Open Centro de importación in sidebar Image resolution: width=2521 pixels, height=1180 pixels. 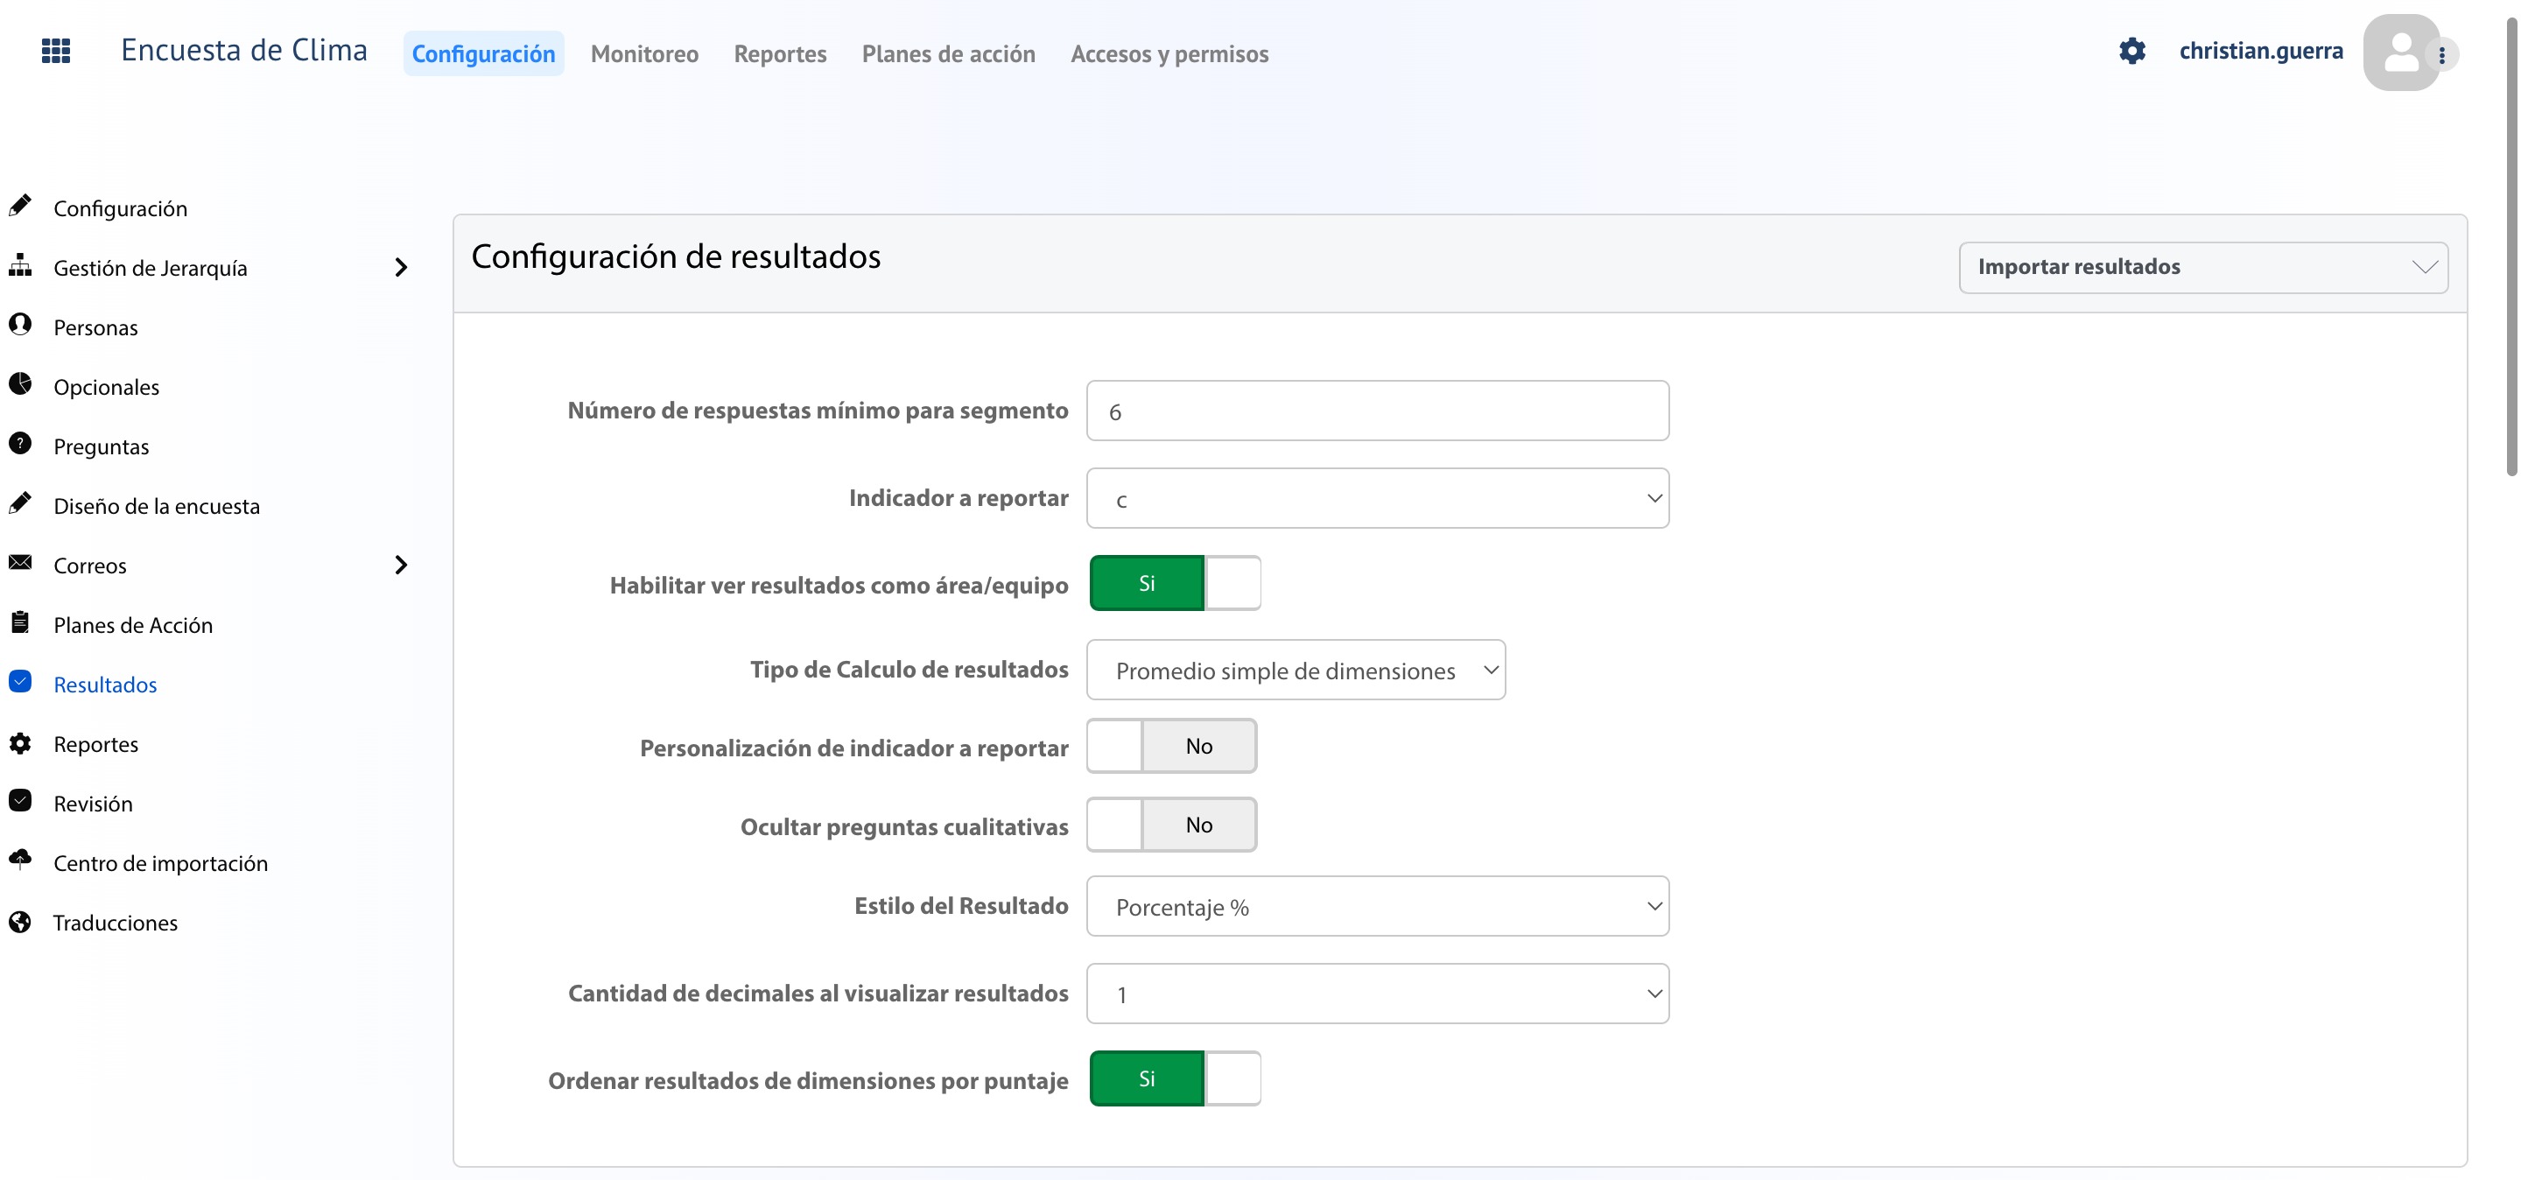[160, 863]
